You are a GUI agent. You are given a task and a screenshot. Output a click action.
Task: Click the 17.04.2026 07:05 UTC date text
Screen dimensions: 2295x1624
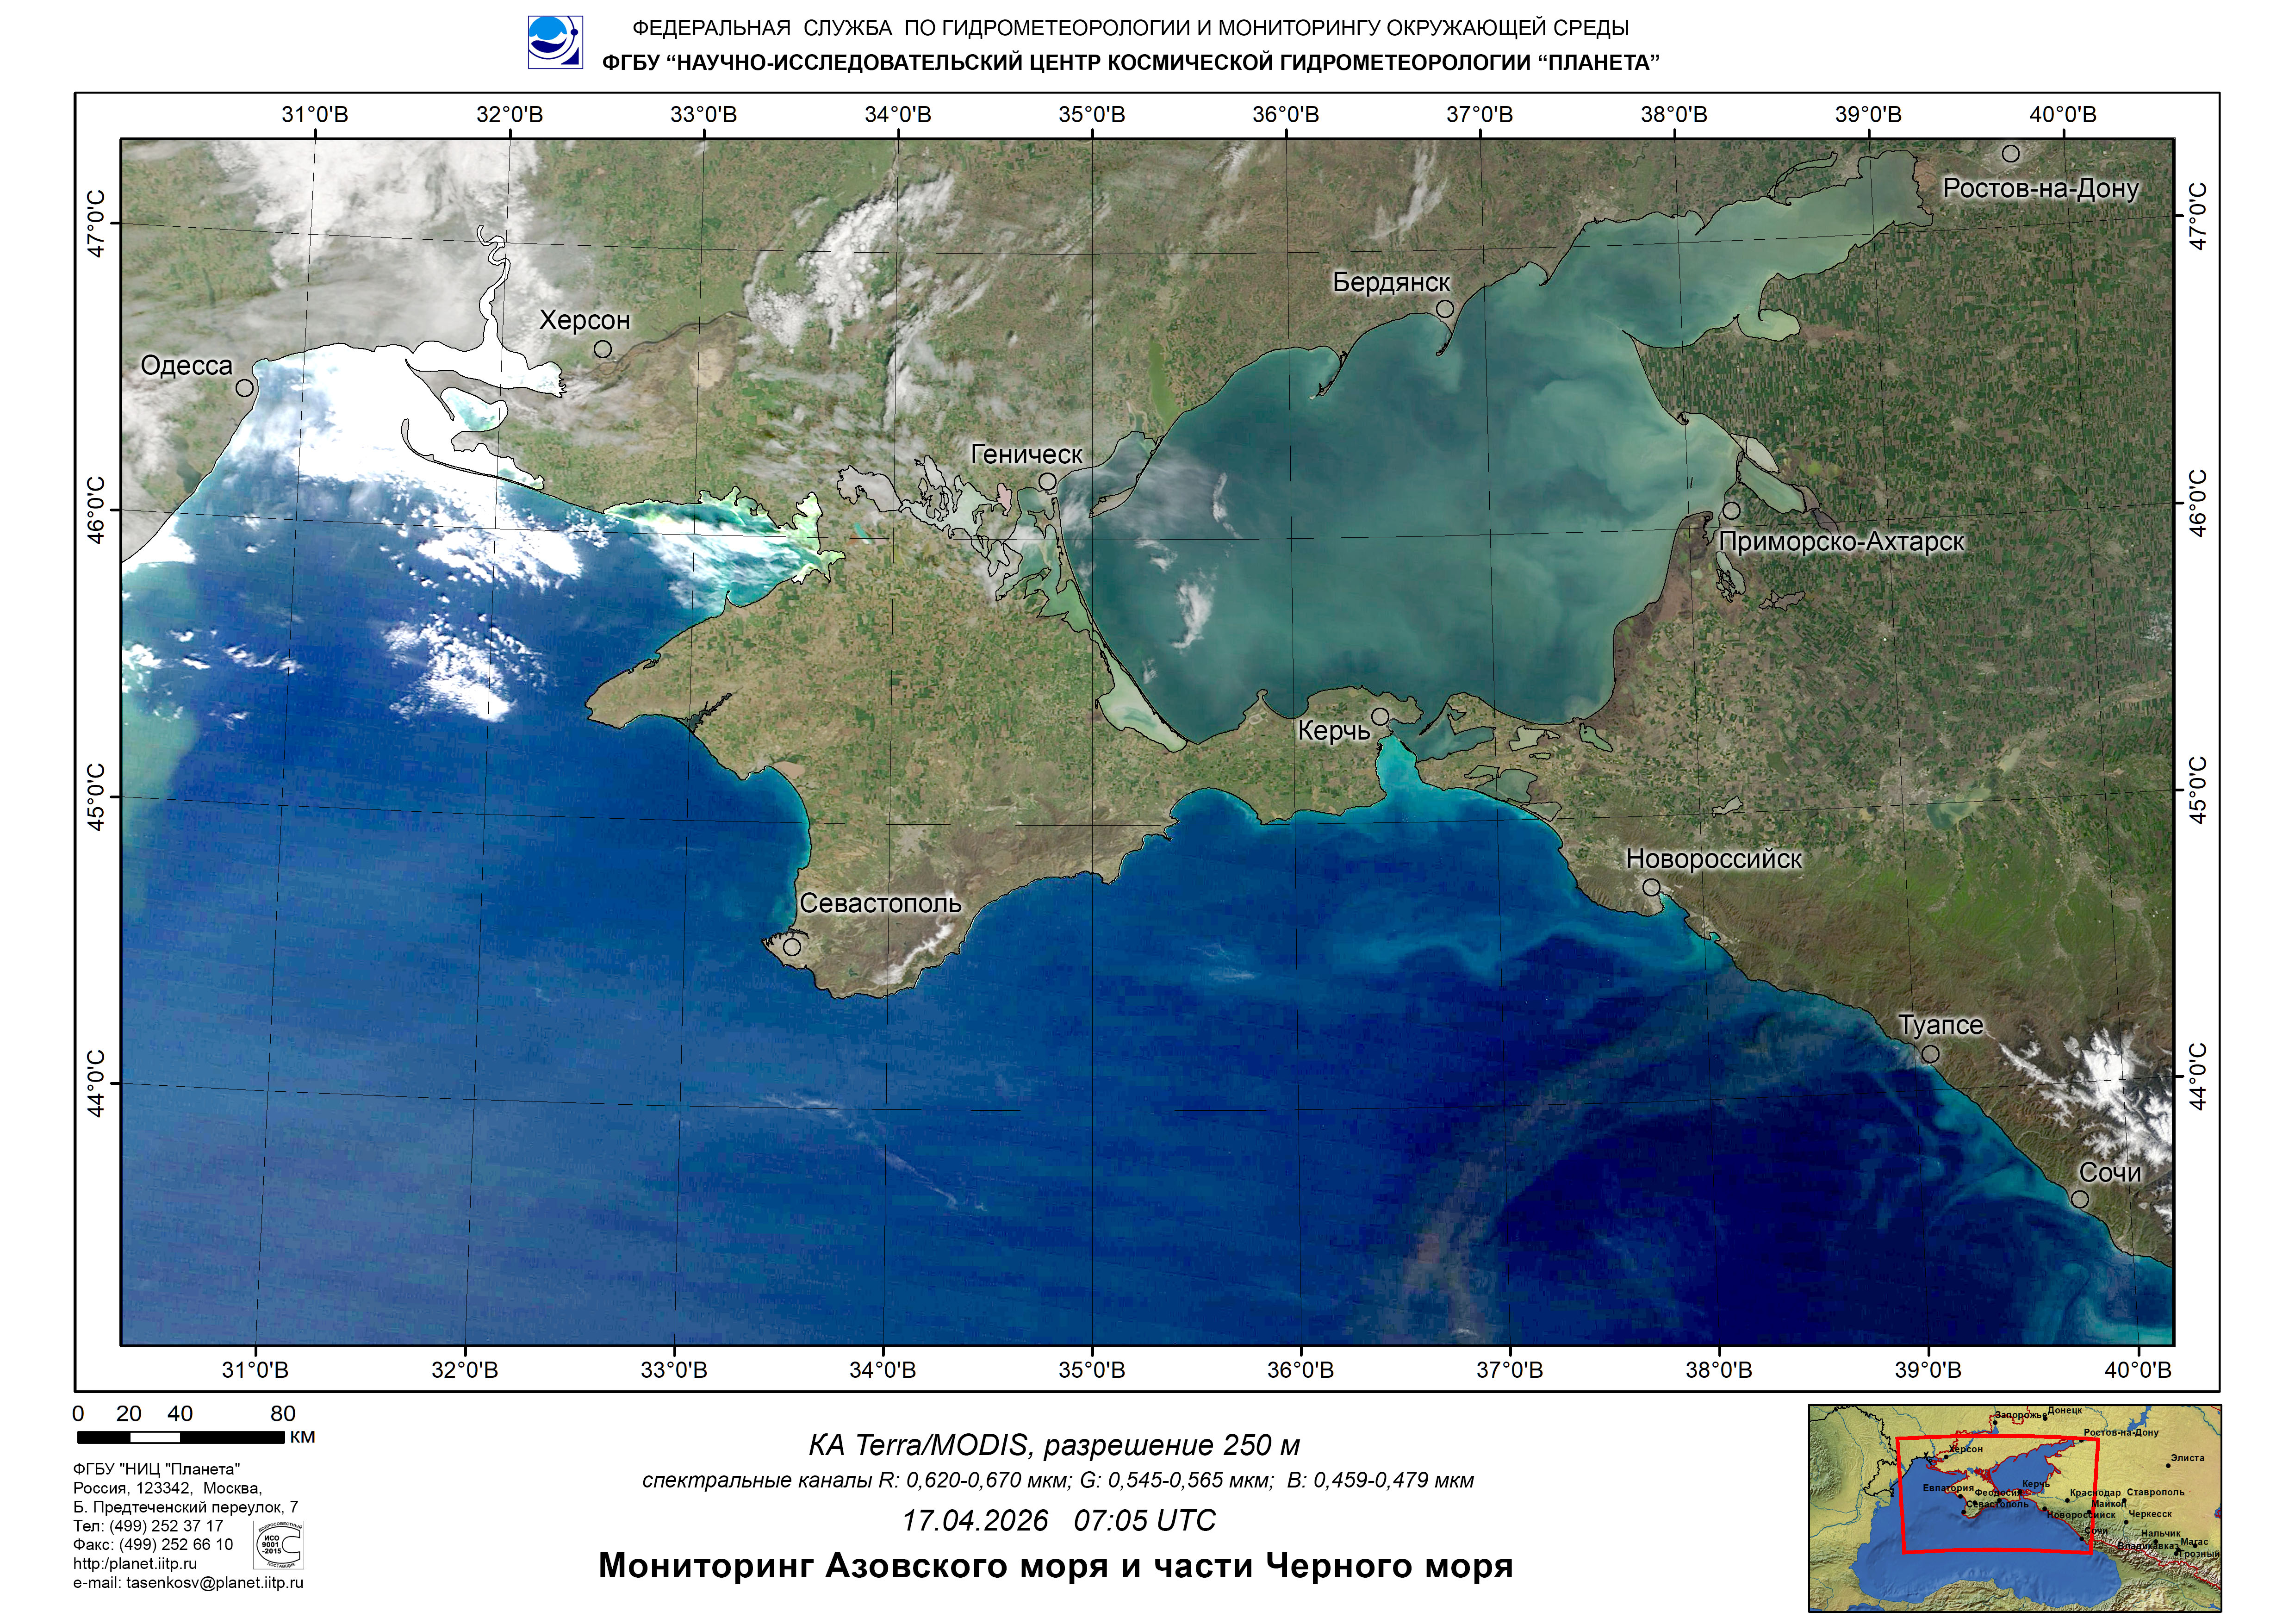(1058, 1521)
